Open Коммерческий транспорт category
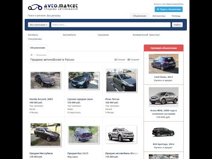 pos(146,35)
